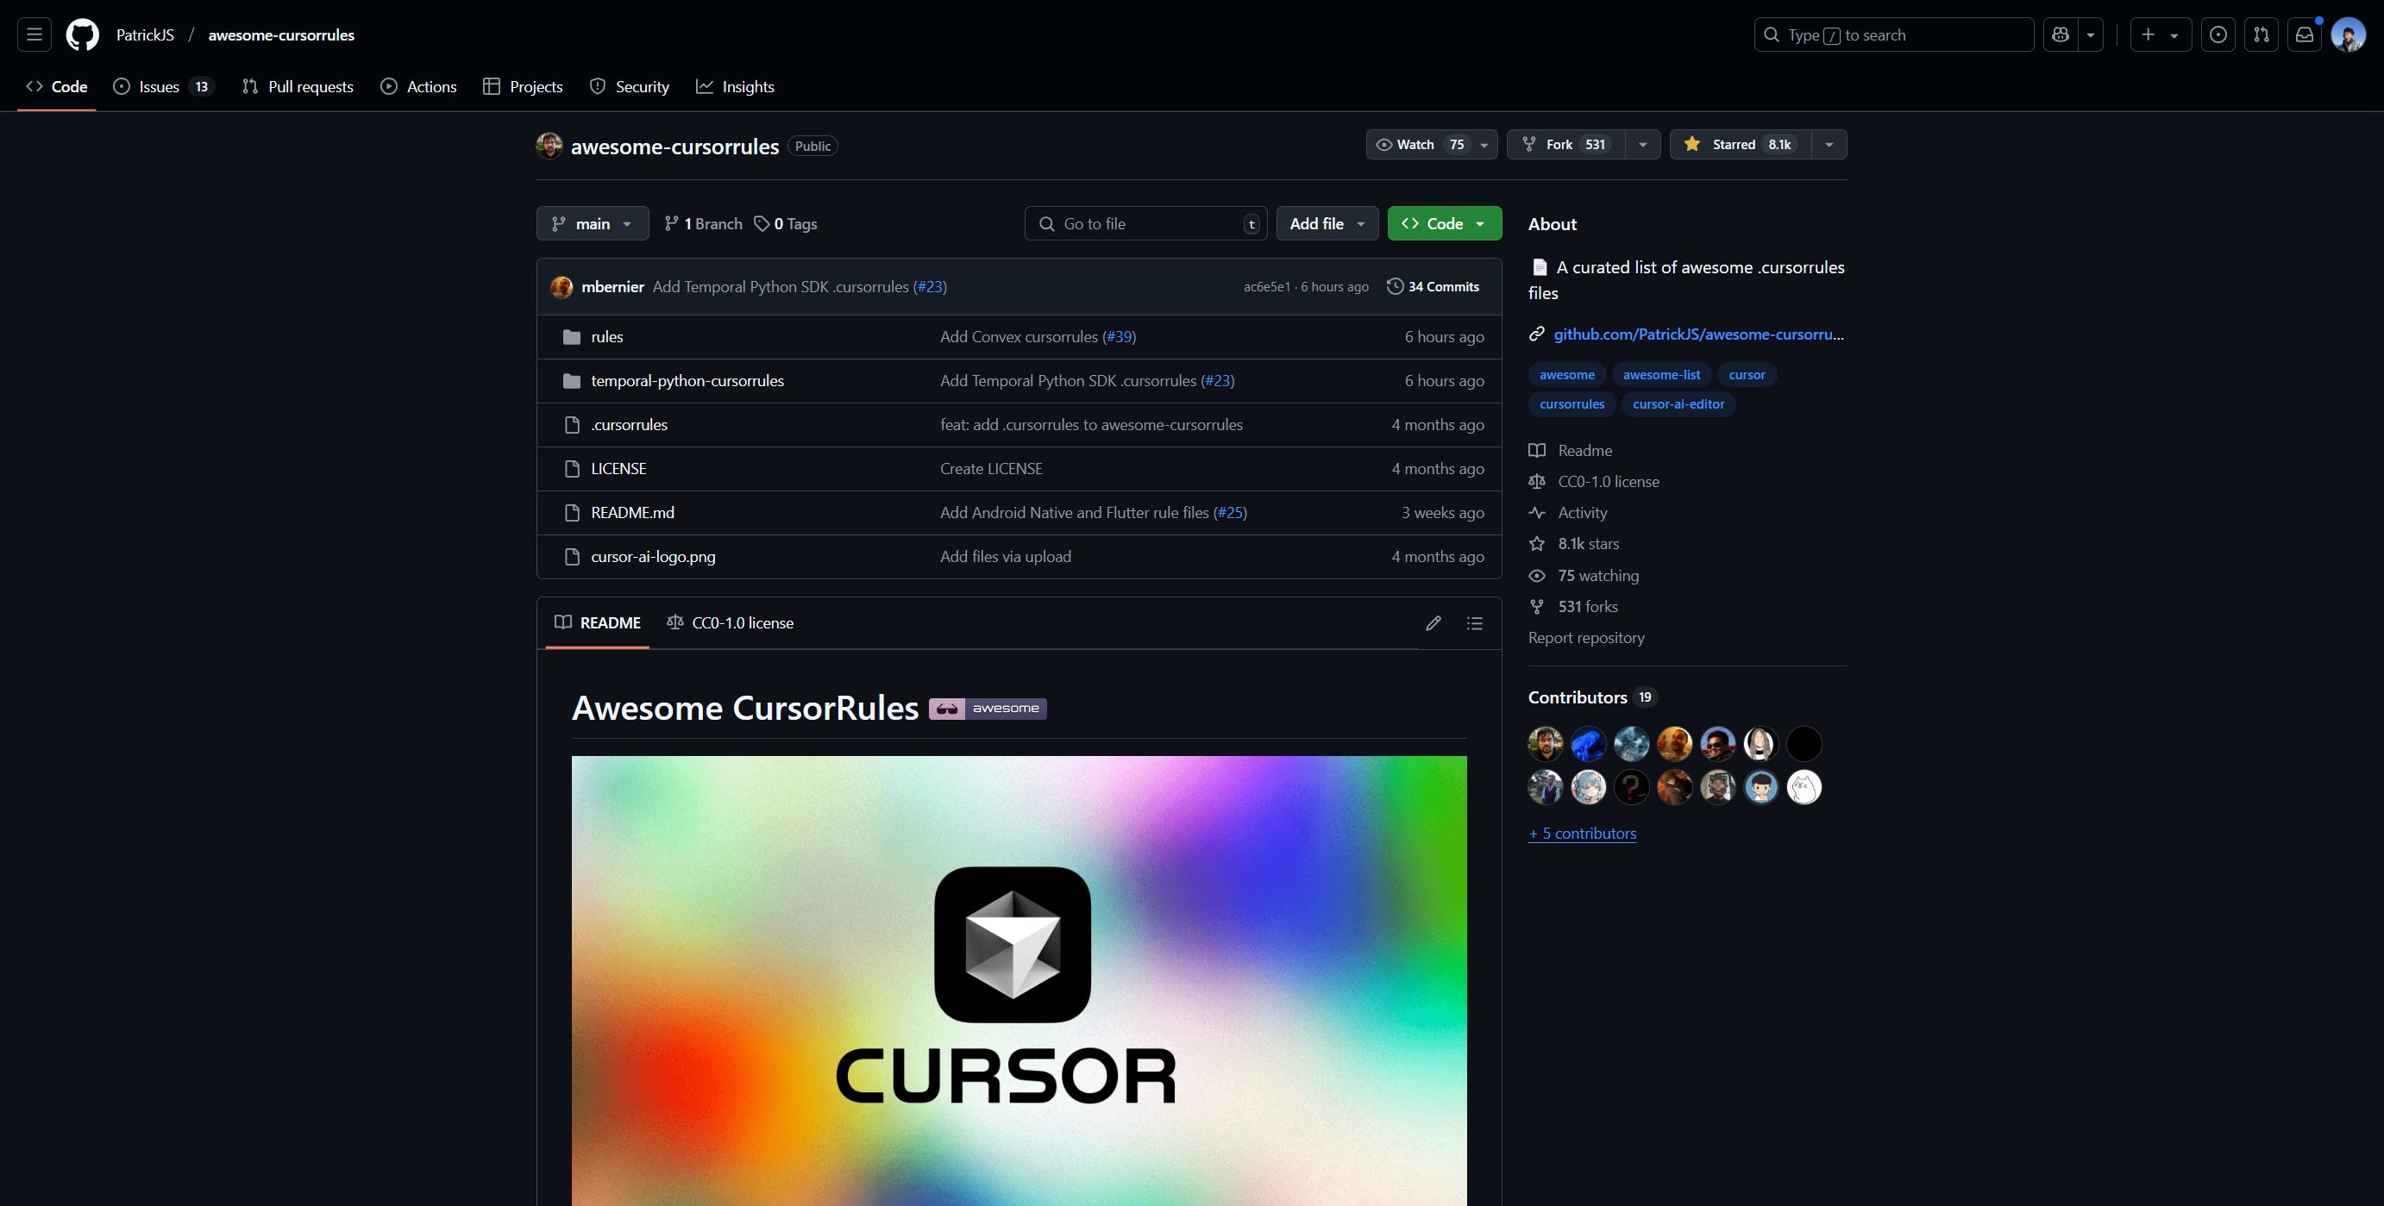The image size is (2384, 1206).
Task: Open the LICENSE file
Action: click(x=618, y=469)
